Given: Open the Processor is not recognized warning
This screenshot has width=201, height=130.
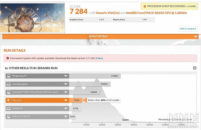Looking at the screenshot, I should click(x=169, y=6).
